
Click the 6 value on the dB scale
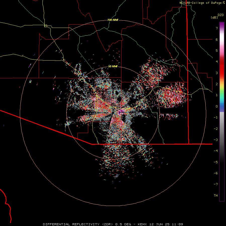pos(217,39)
